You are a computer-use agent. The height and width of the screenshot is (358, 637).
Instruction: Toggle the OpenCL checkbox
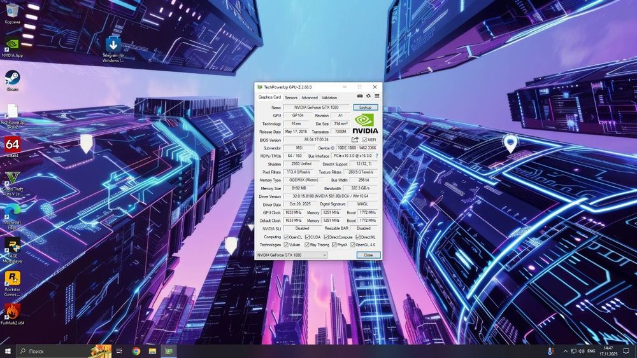pos(286,237)
